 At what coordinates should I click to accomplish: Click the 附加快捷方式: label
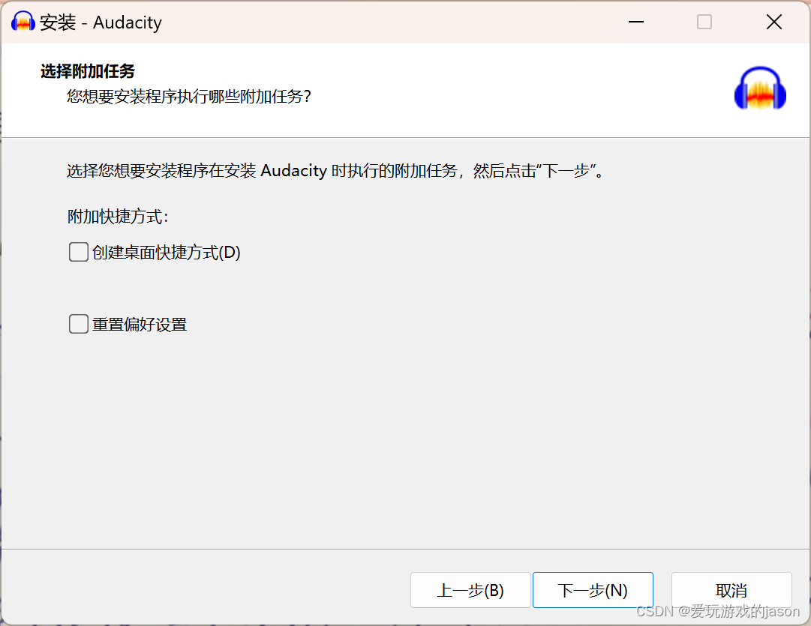[x=118, y=217]
